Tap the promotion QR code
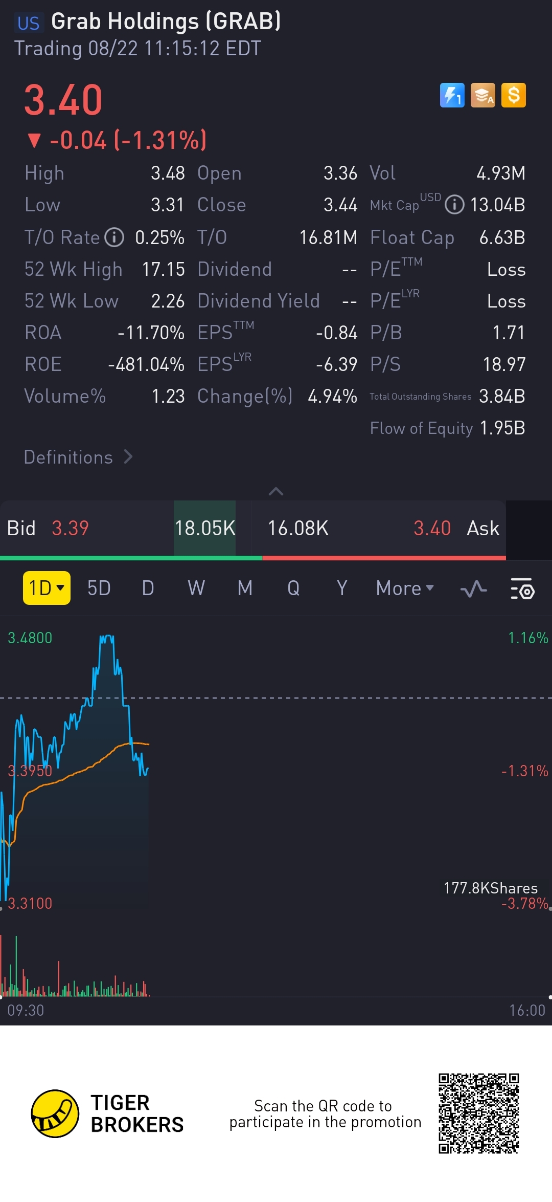 478,1113
